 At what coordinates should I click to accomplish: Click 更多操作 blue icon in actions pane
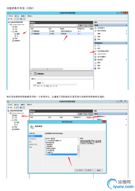[95, 60]
